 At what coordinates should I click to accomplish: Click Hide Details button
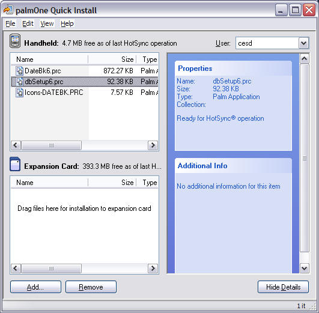(283, 287)
